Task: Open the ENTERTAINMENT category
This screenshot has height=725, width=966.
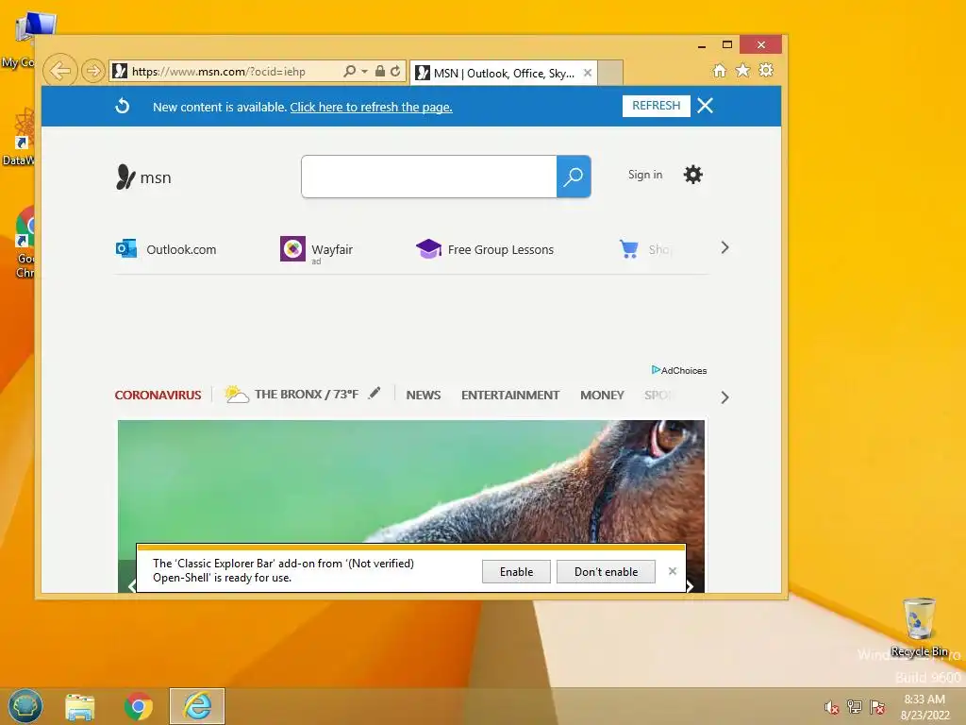Action: click(510, 396)
